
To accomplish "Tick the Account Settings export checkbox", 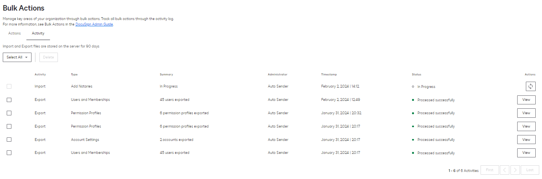I will point(9,140).
